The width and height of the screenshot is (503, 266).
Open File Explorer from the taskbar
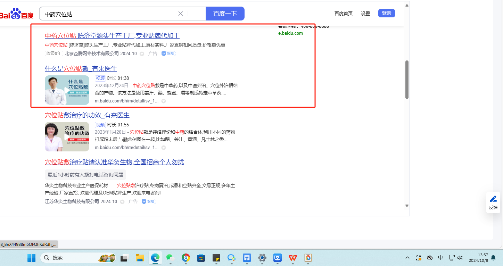pos(140,258)
